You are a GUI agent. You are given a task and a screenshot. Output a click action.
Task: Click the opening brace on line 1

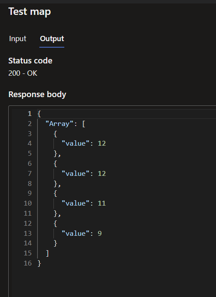(x=39, y=114)
